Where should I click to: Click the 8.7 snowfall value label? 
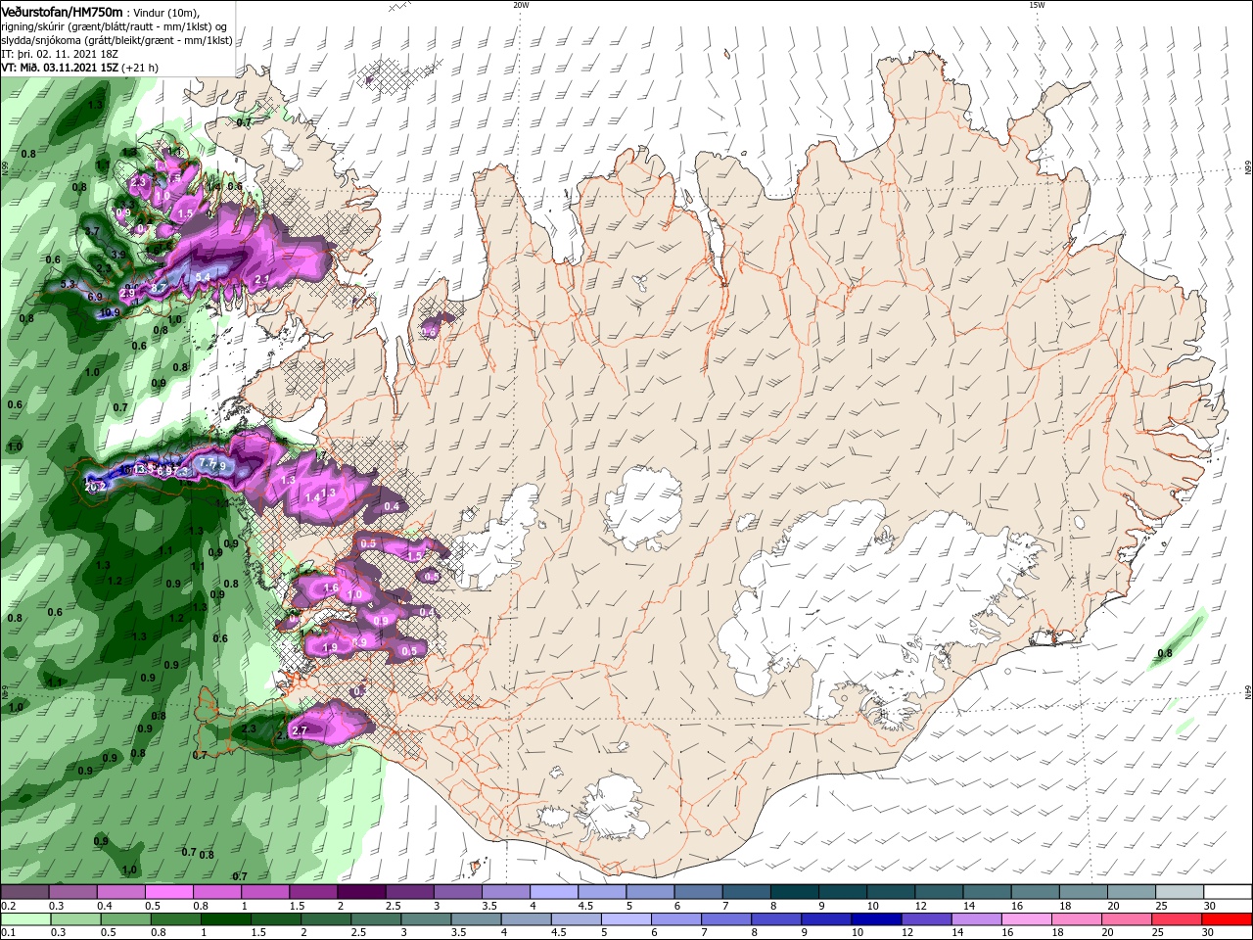[x=159, y=288]
